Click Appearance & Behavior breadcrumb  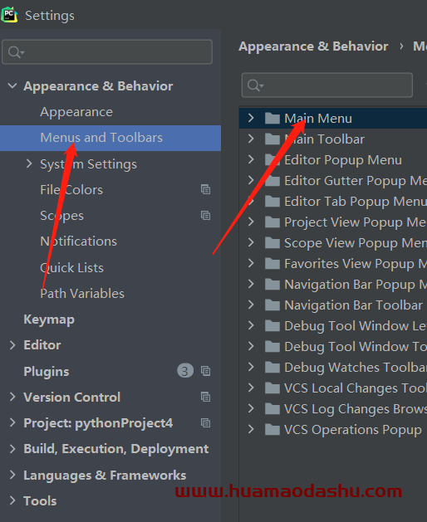click(313, 46)
